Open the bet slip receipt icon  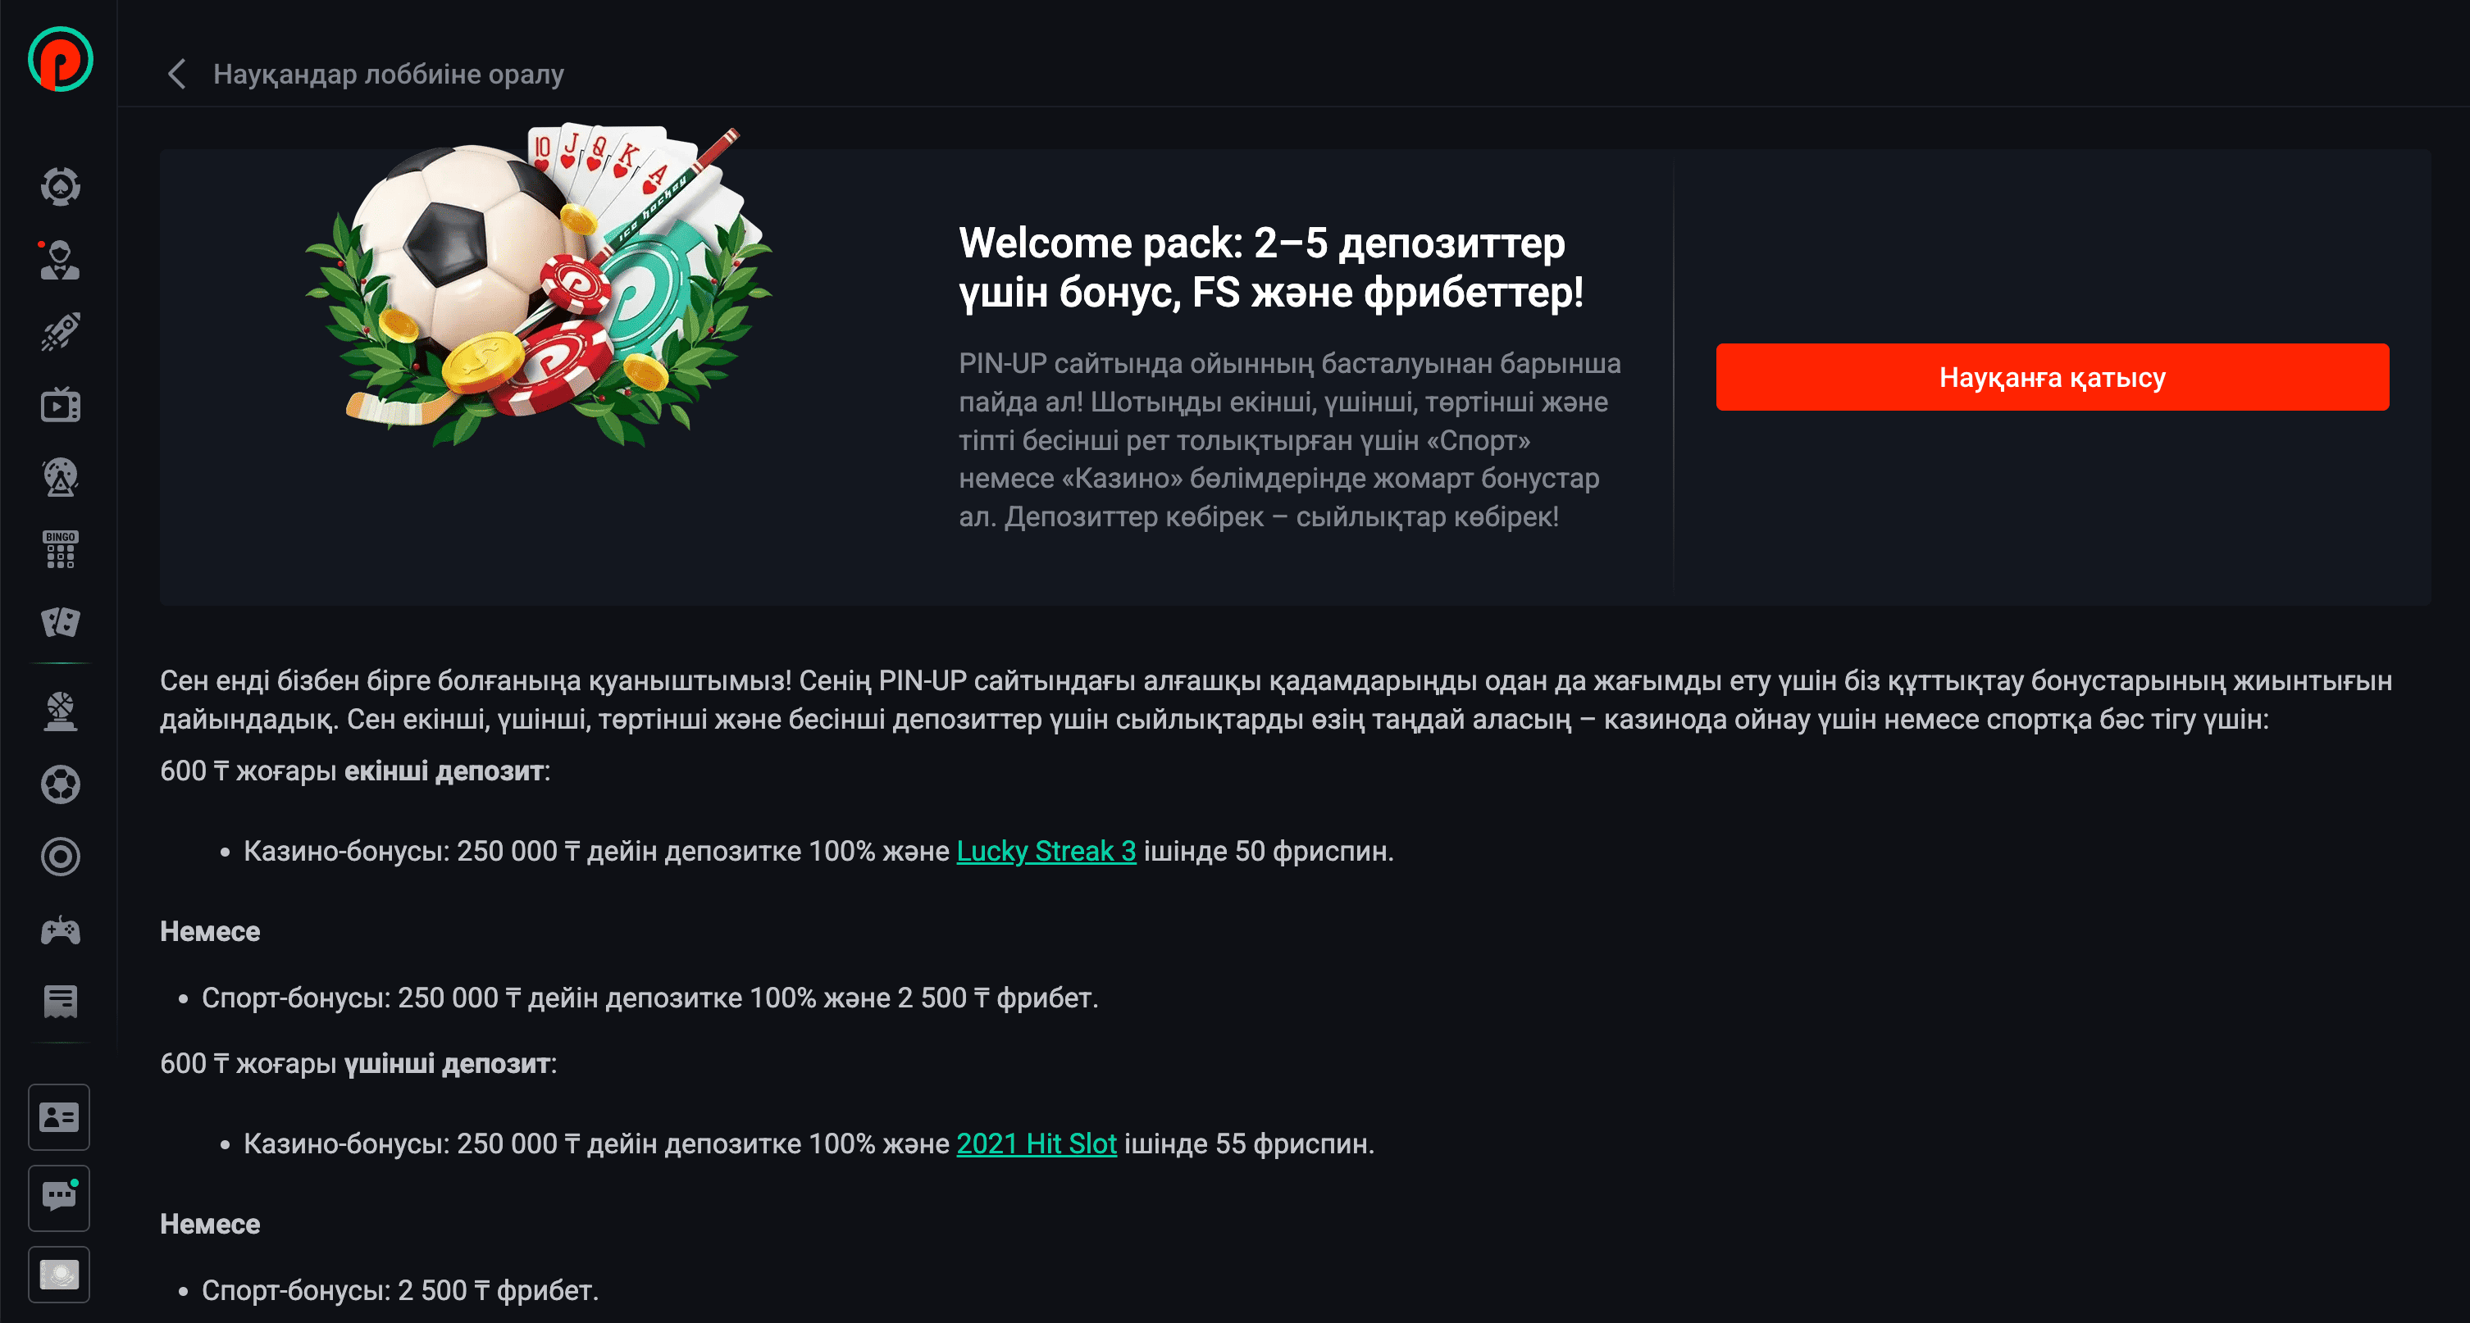[x=61, y=1002]
